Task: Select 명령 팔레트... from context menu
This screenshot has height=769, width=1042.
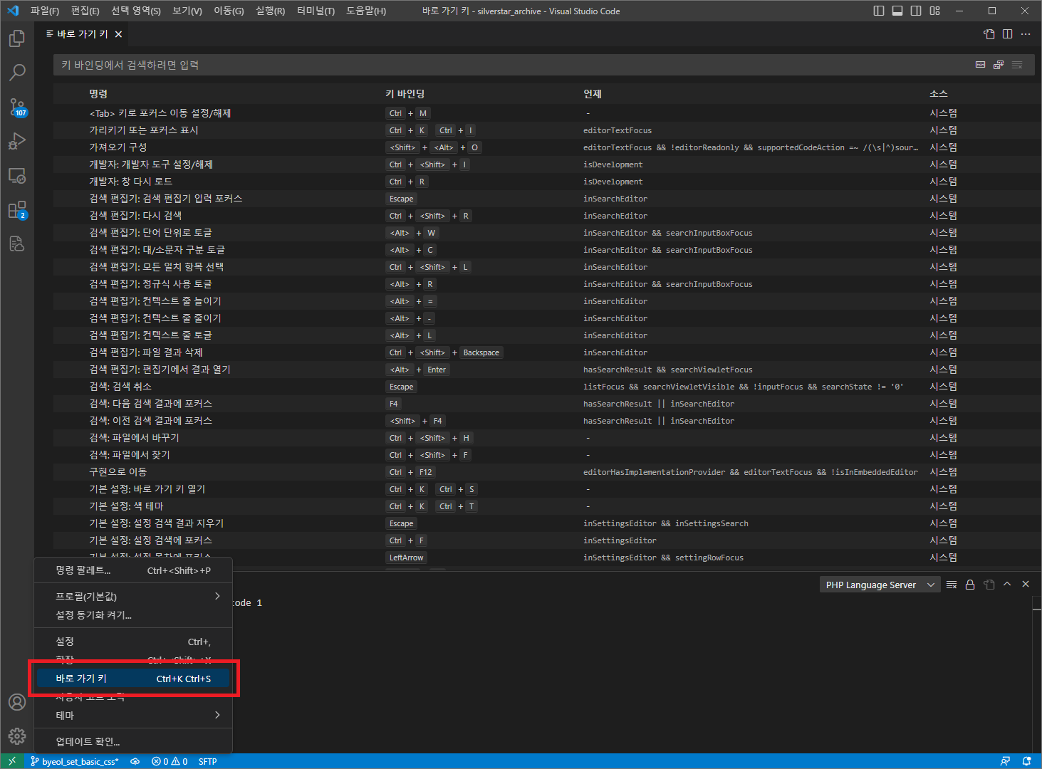Action: tap(133, 570)
